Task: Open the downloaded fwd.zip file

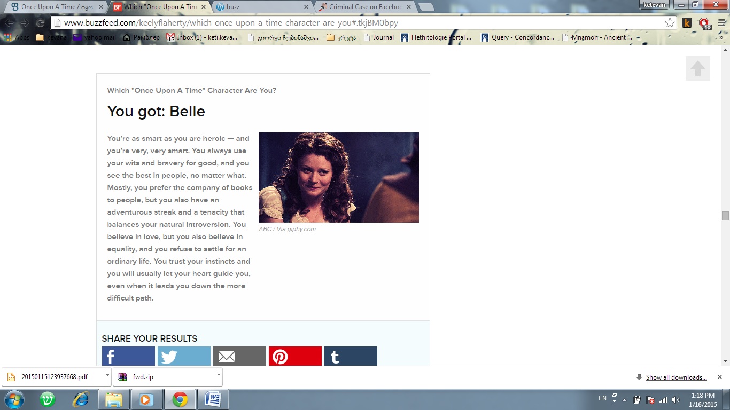Action: tap(164, 376)
